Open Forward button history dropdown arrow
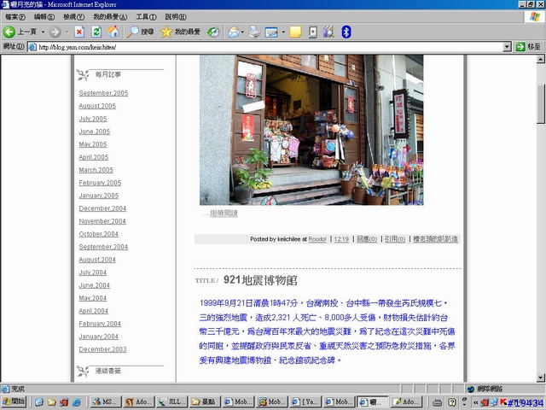546x410 pixels. (x=67, y=32)
